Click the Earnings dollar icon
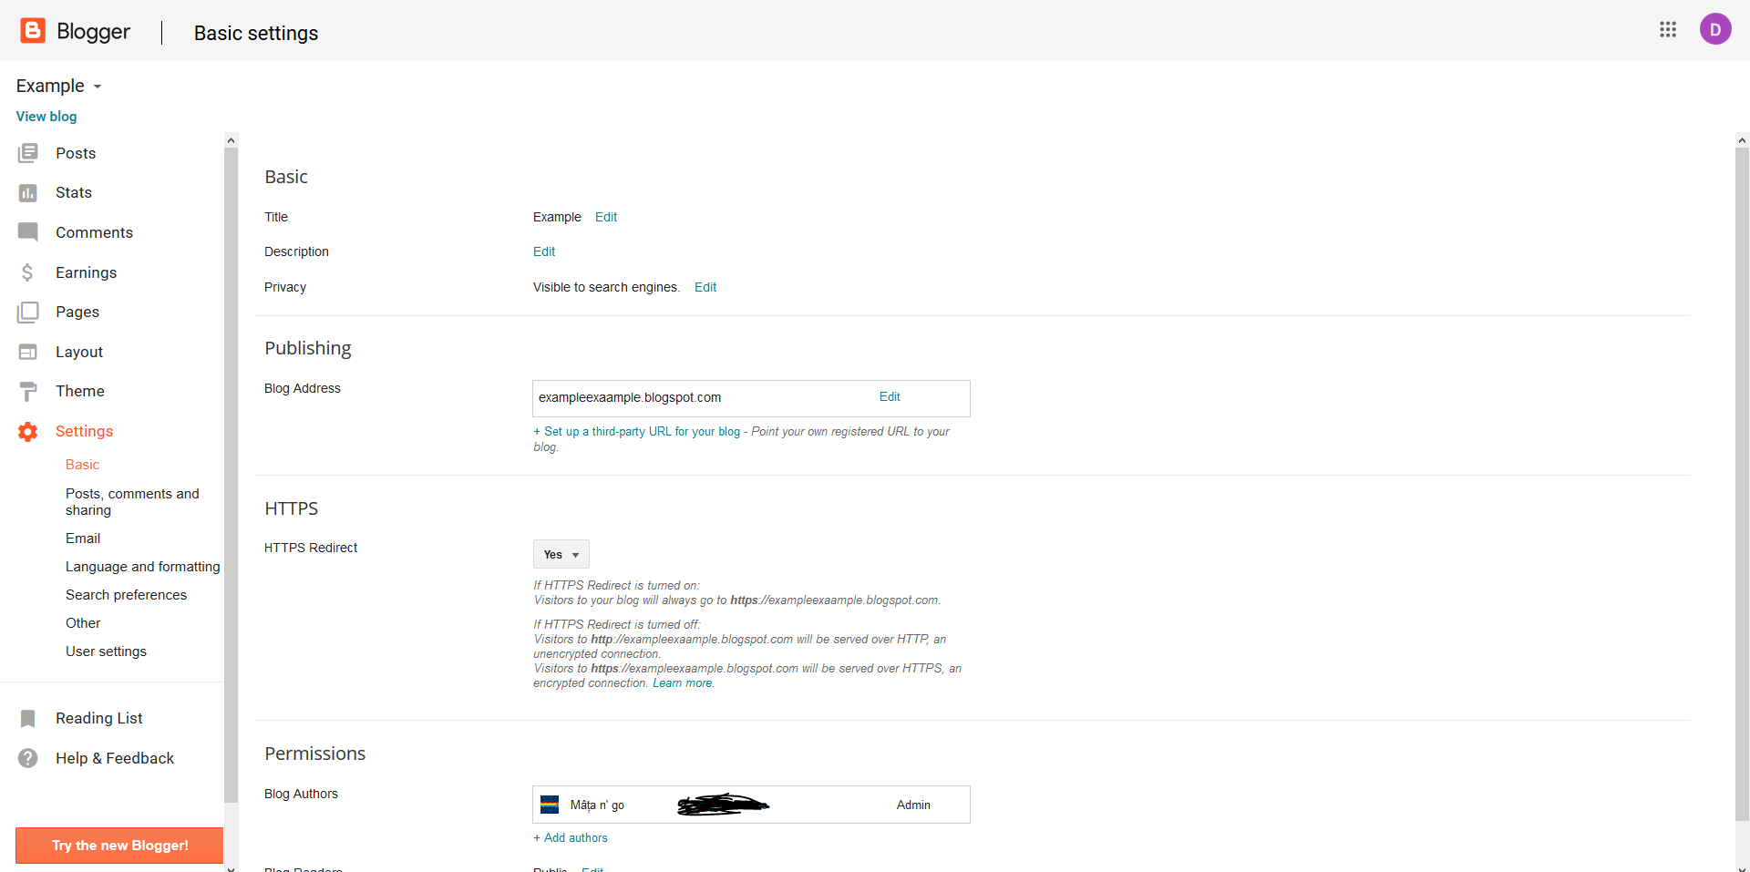Viewport: 1750px width, 872px height. coord(27,272)
